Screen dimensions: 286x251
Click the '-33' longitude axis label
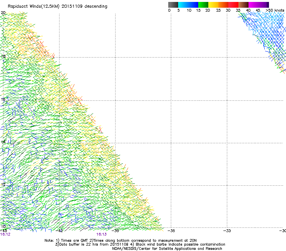227,231
